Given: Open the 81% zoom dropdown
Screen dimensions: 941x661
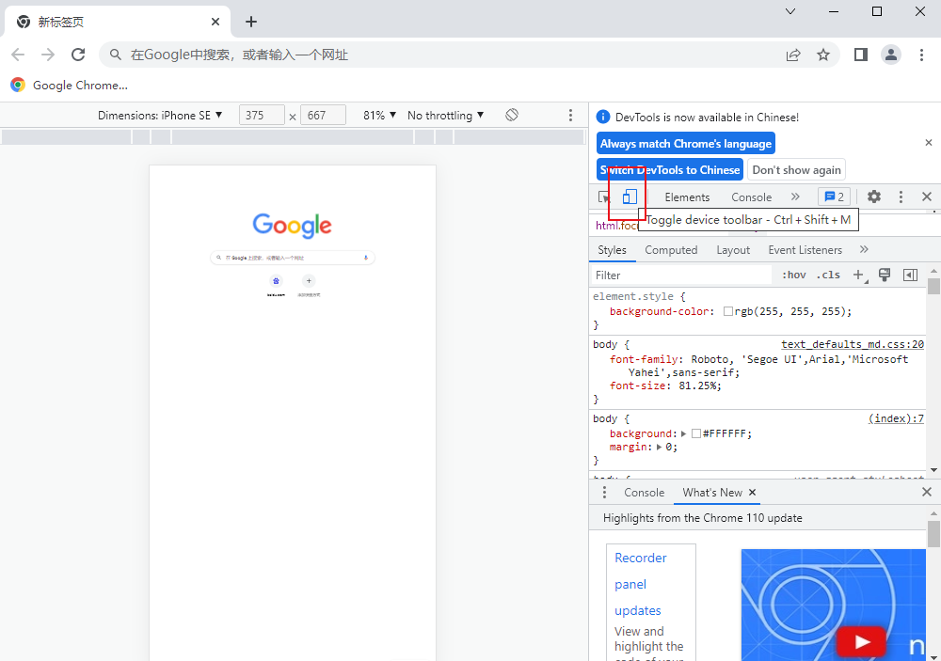Looking at the screenshot, I should coord(379,115).
